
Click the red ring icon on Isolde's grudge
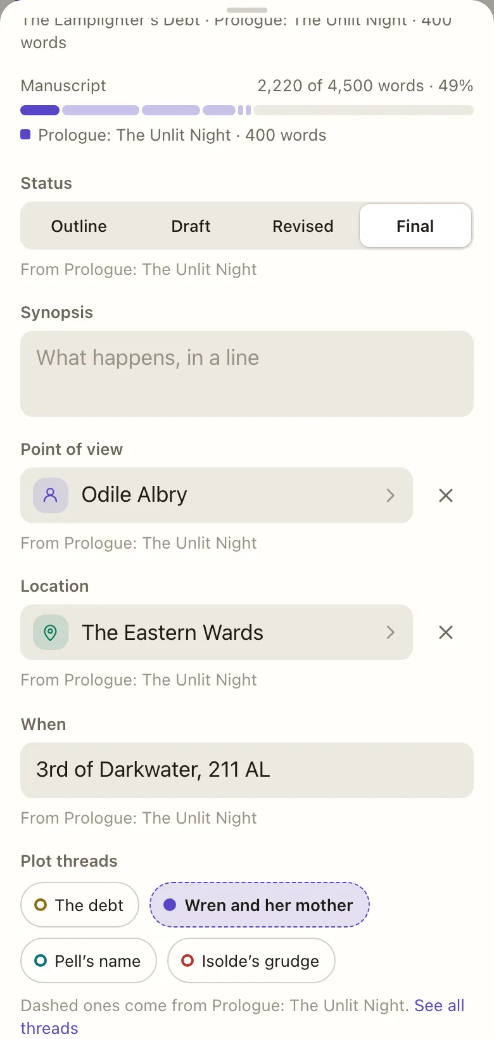click(187, 960)
